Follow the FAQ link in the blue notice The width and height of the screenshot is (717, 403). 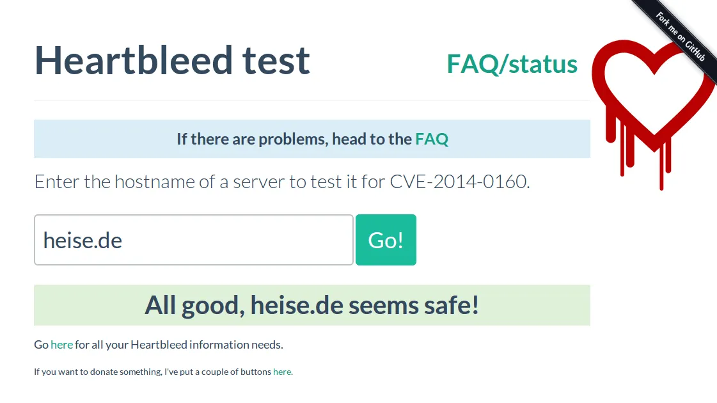click(x=432, y=139)
